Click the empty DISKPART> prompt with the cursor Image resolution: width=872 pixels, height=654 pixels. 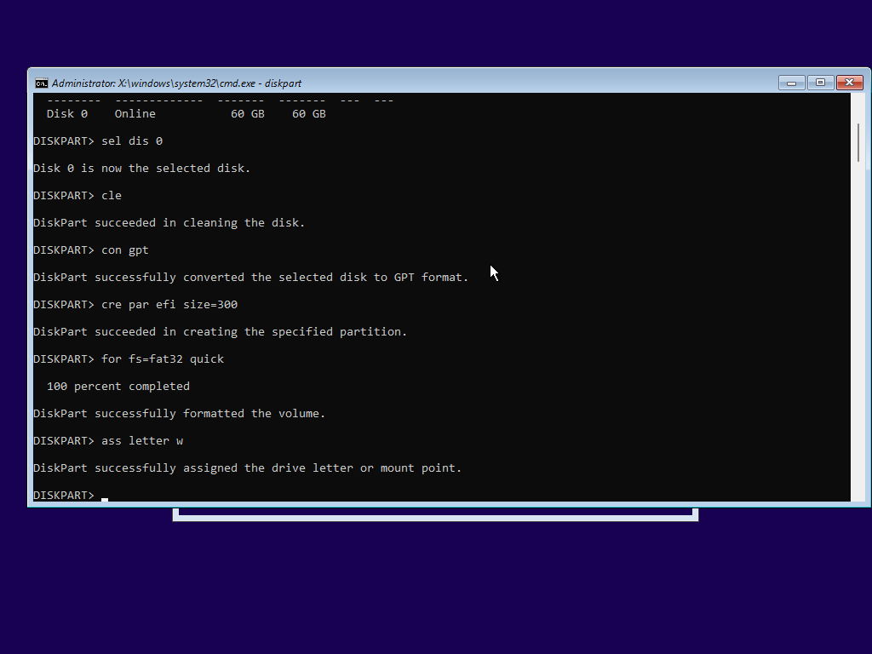pyautogui.click(x=71, y=495)
